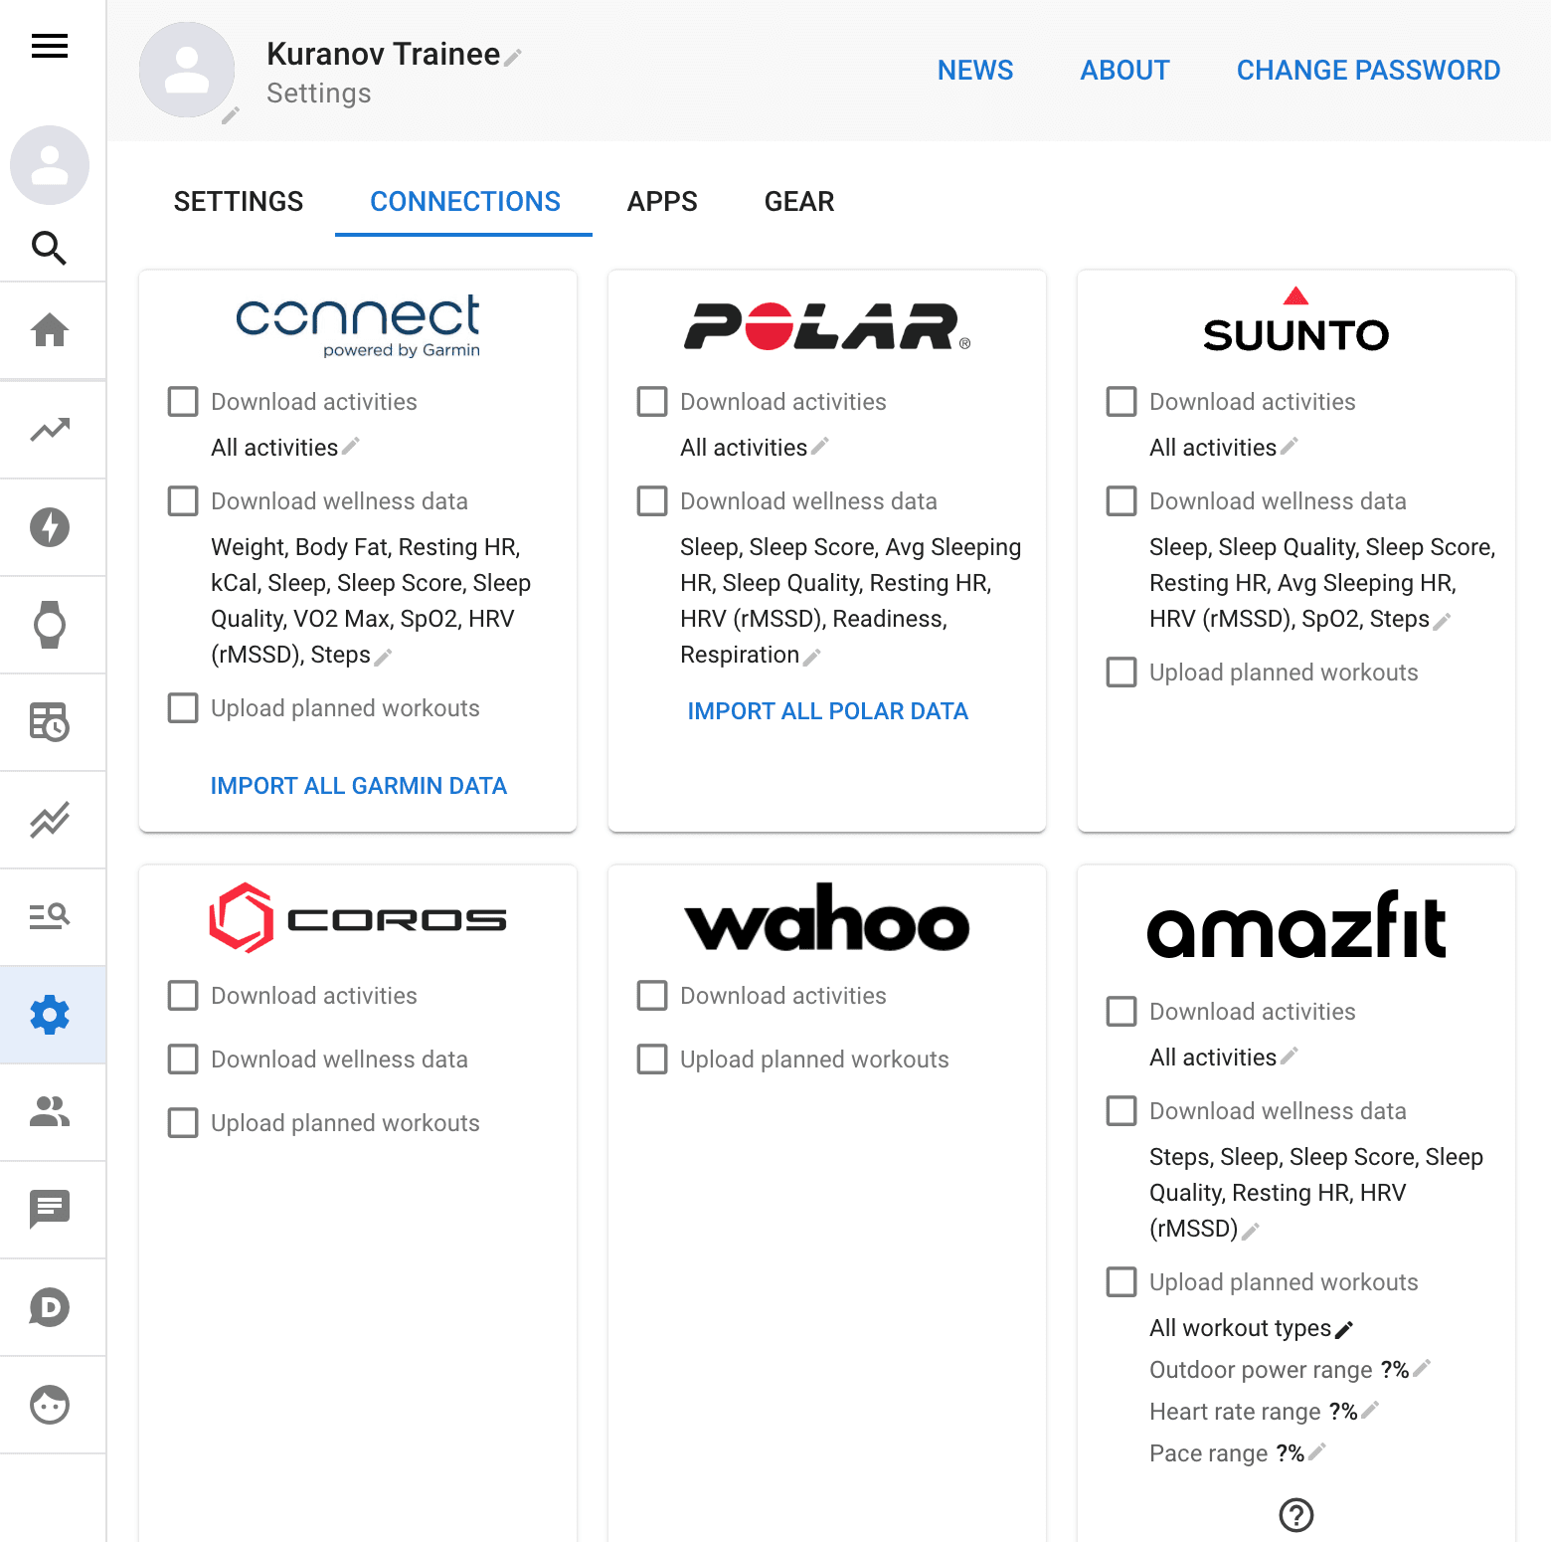The width and height of the screenshot is (1551, 1542).
Task: Edit Suunto All activities selection
Action: (1290, 447)
